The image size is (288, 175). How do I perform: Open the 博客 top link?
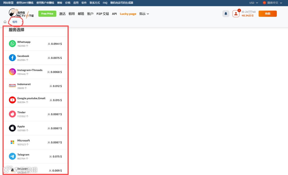tap(60, 3)
